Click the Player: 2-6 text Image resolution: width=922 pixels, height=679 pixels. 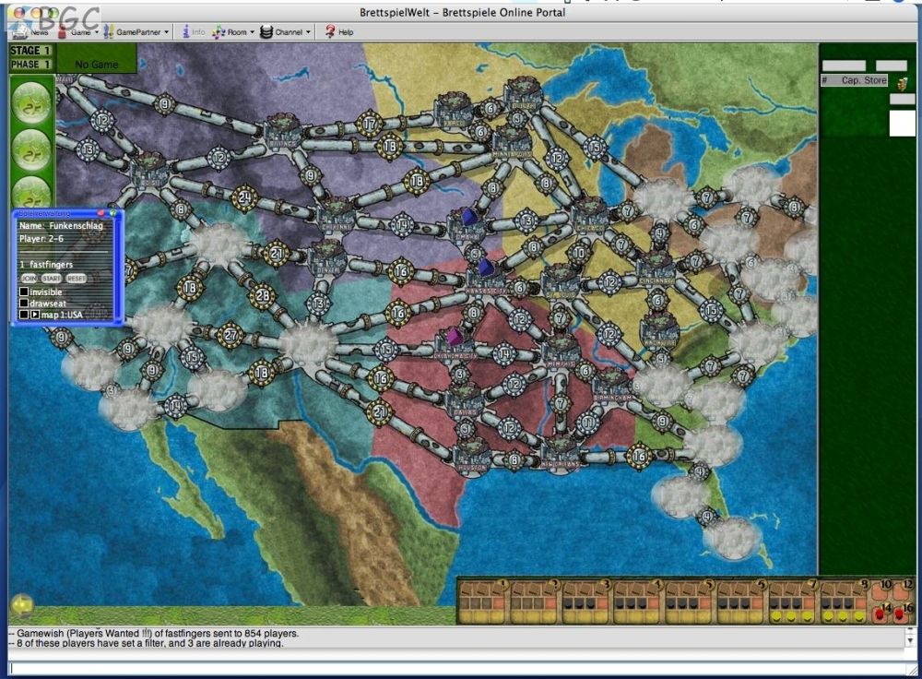41,238
